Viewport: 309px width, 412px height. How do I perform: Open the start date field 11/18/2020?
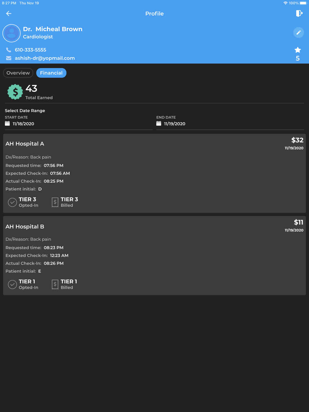tap(79, 124)
